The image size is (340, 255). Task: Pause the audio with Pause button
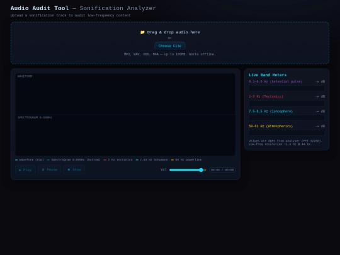(x=50, y=170)
